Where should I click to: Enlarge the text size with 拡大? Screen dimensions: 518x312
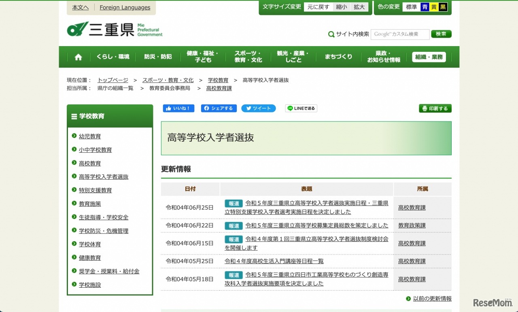pos(359,7)
